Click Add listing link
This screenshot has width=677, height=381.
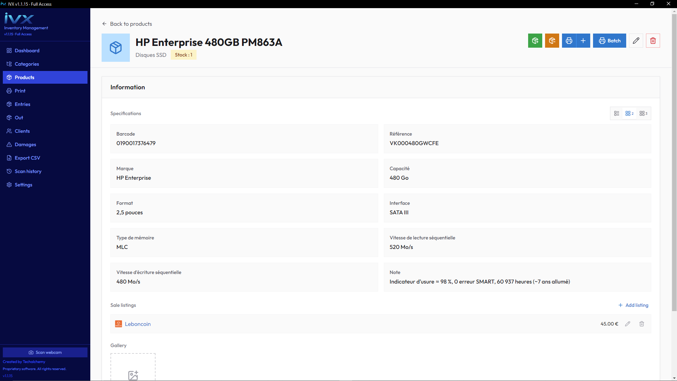(633, 305)
